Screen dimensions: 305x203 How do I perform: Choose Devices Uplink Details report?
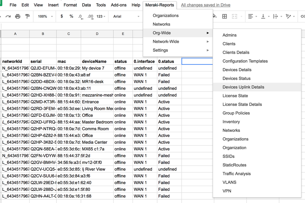[x=257, y=87]
